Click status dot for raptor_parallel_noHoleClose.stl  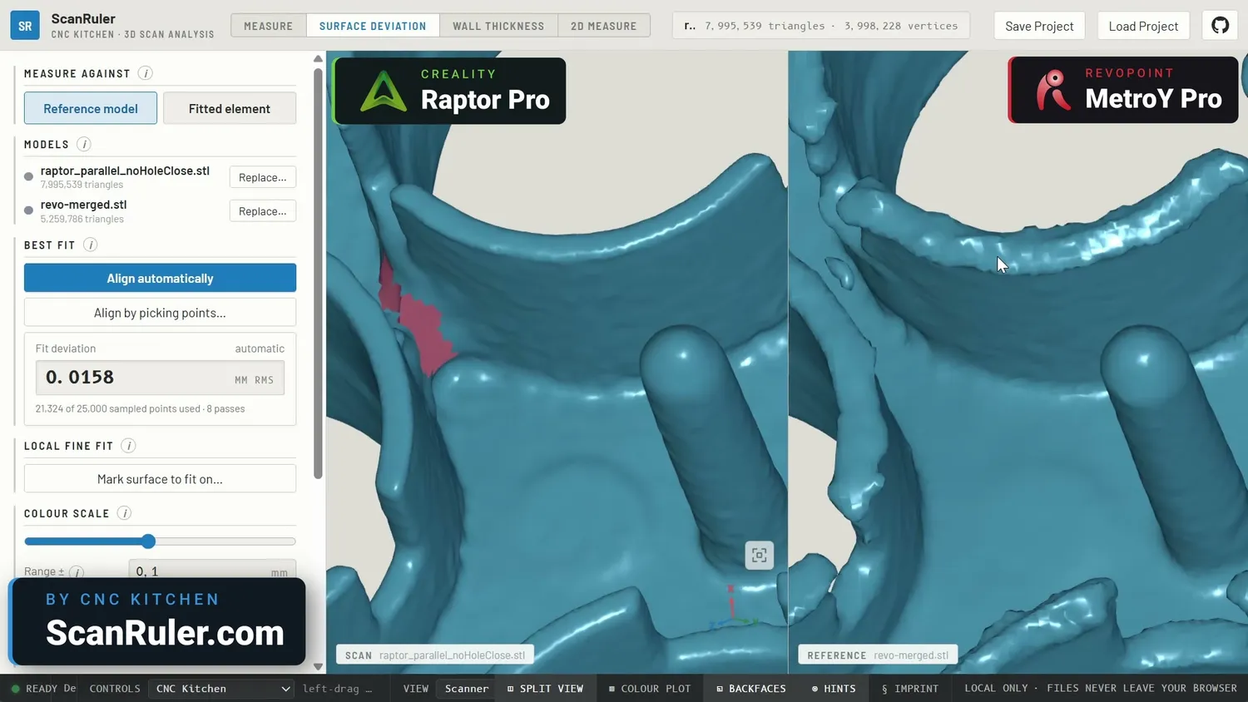tap(28, 176)
